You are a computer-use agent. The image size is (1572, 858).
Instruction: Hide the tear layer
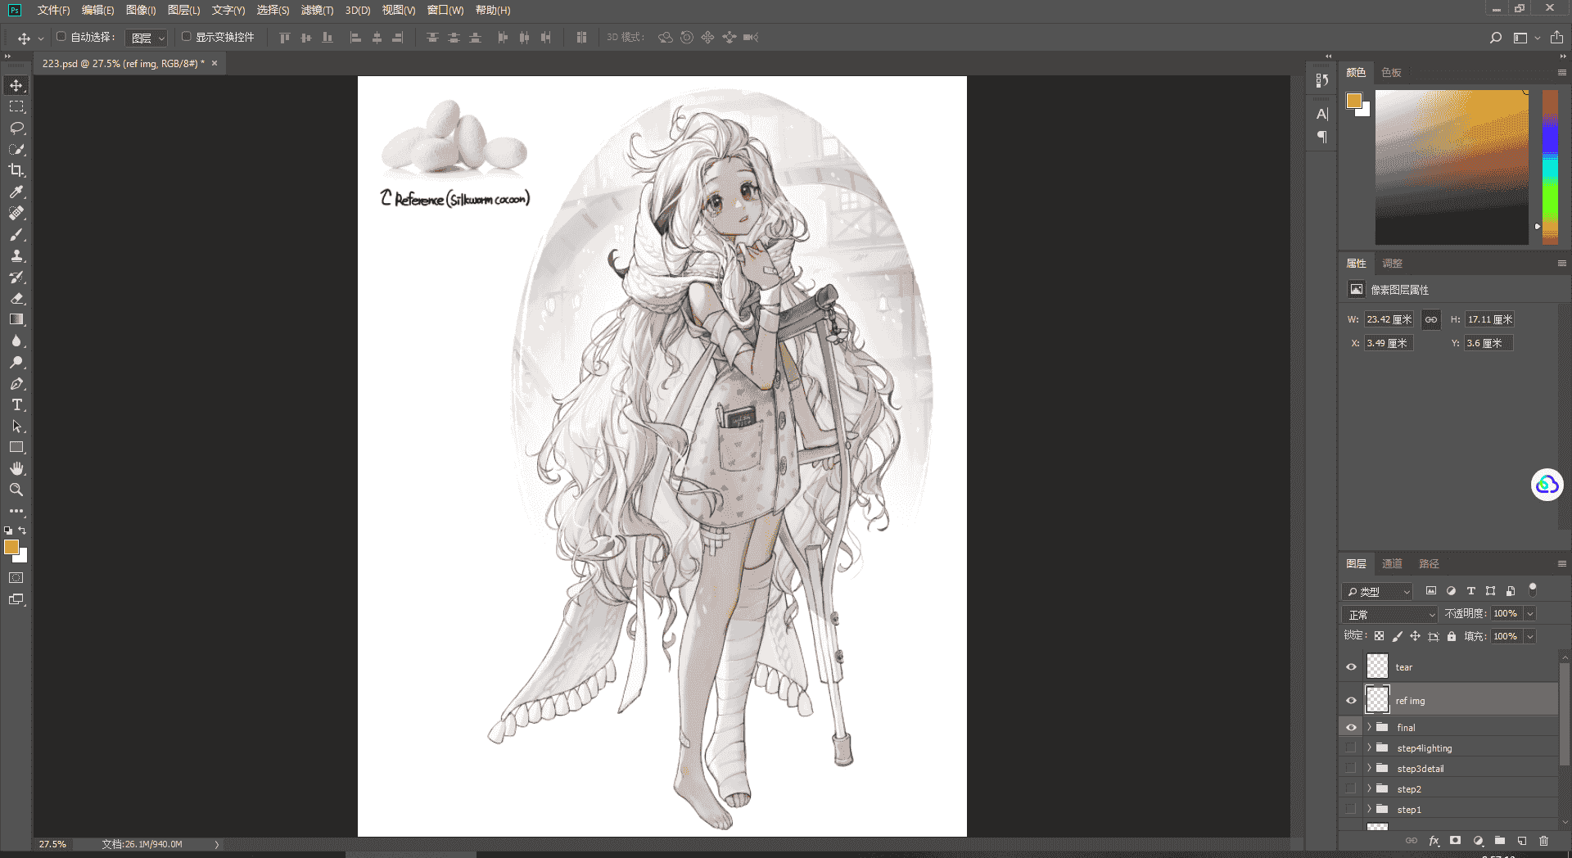1351,666
